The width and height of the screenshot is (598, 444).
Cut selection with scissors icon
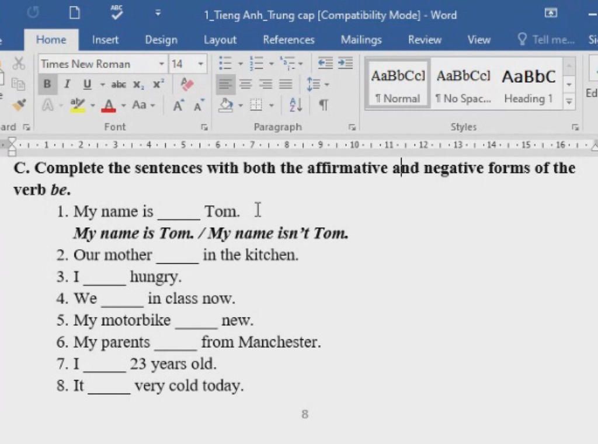click(x=18, y=63)
